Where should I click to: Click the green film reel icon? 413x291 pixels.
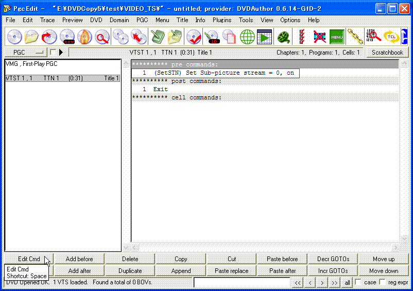284,37
